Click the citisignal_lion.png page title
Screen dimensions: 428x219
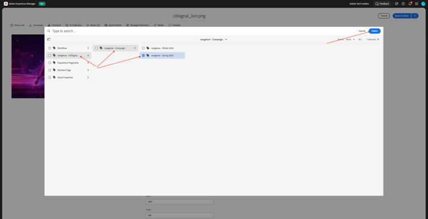pyautogui.click(x=189, y=16)
